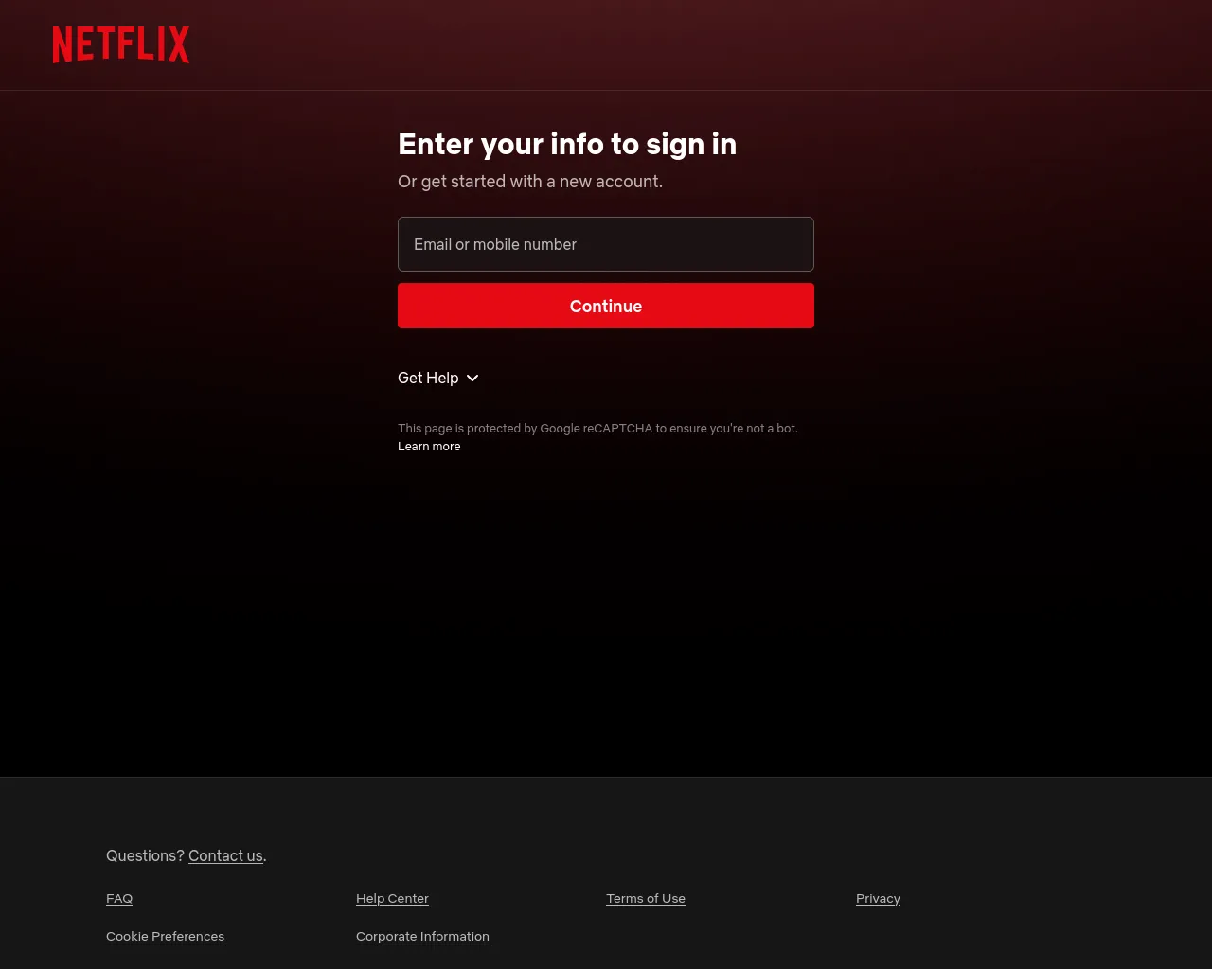This screenshot has width=1212, height=969.
Task: Open the FAQ footer link
Action: coord(119,898)
